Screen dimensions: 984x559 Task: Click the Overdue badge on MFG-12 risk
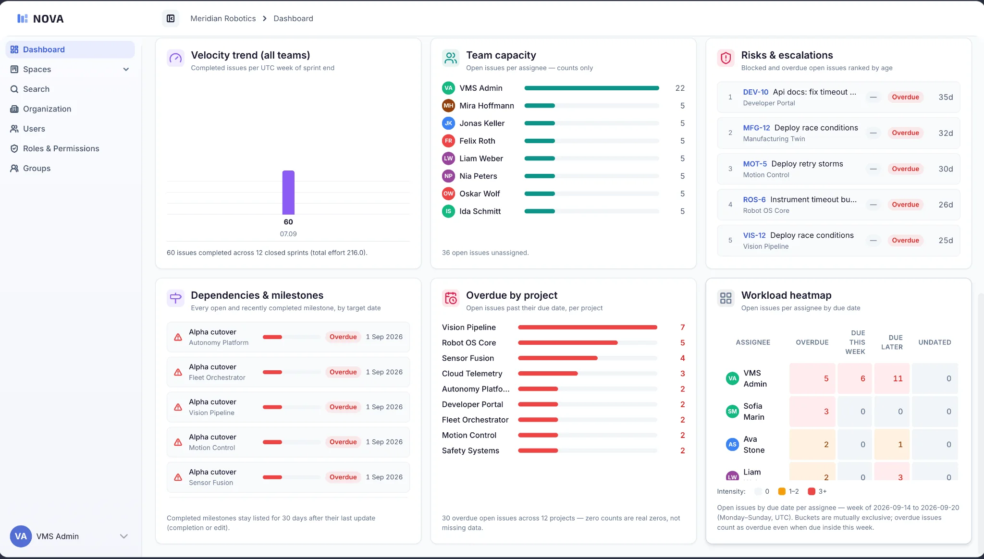pyautogui.click(x=905, y=133)
